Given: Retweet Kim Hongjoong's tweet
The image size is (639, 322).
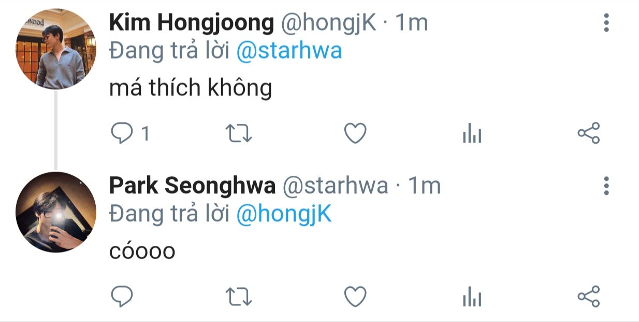Looking at the screenshot, I should (x=239, y=134).
